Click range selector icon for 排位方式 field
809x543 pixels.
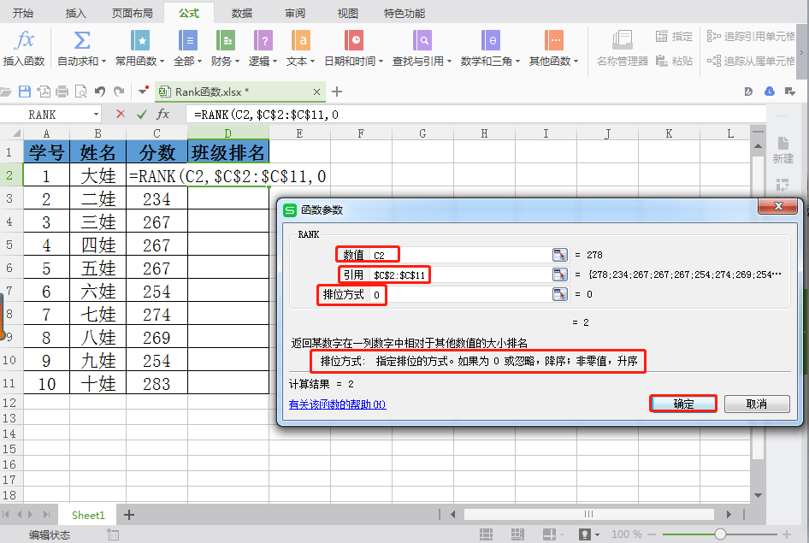pos(560,294)
